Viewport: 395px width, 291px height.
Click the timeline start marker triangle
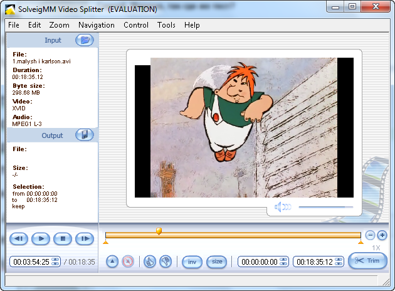click(x=106, y=242)
